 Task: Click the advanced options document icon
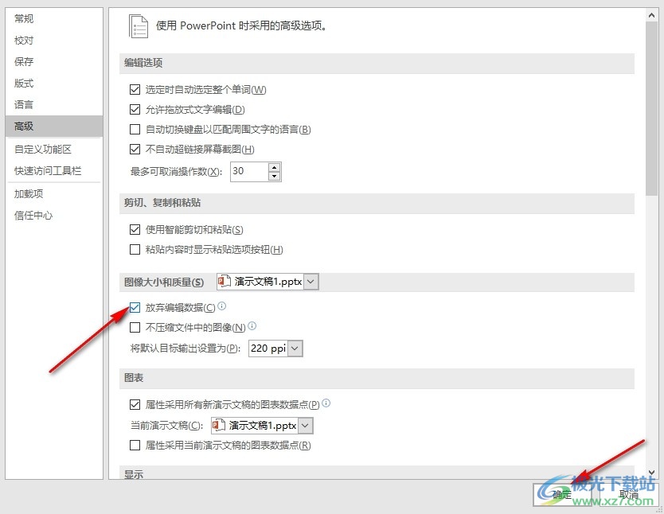click(x=139, y=26)
